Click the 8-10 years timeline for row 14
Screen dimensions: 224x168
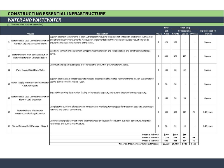tap(207, 112)
